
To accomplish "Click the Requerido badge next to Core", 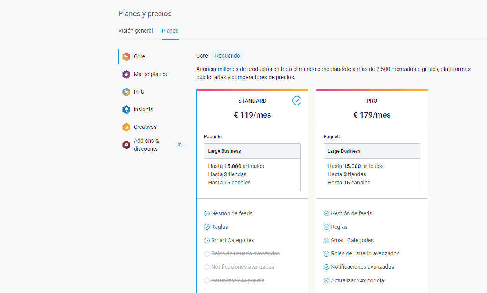I will pyautogui.click(x=228, y=56).
